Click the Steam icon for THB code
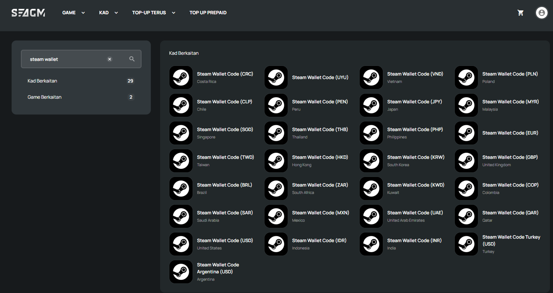 [x=276, y=133]
